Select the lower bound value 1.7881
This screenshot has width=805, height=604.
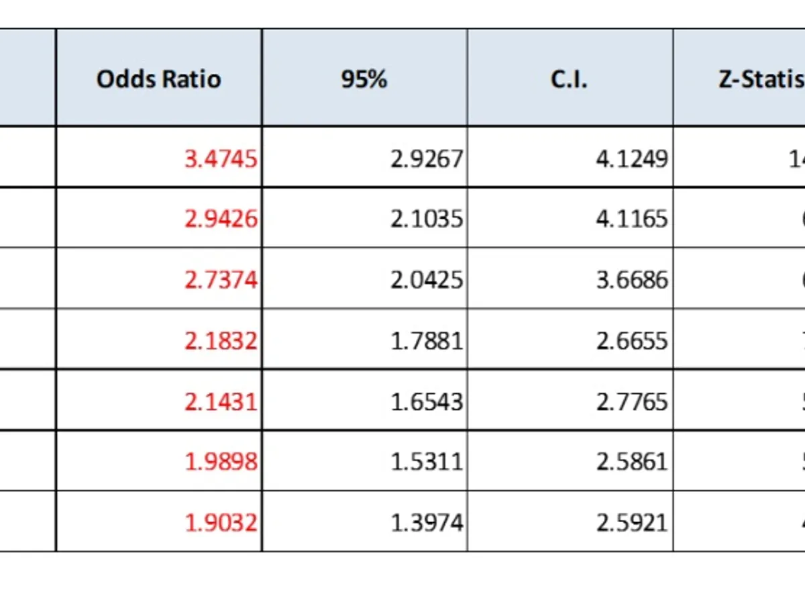(427, 340)
